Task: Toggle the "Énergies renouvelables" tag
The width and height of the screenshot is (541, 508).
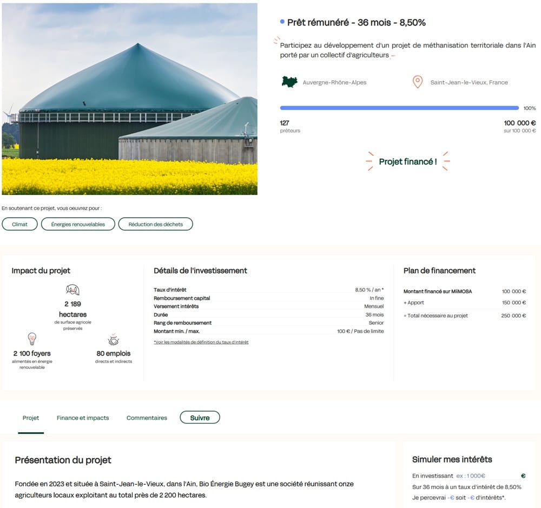Action: point(77,224)
